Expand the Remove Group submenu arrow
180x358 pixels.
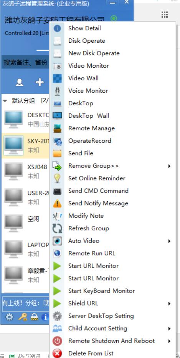click(x=169, y=166)
